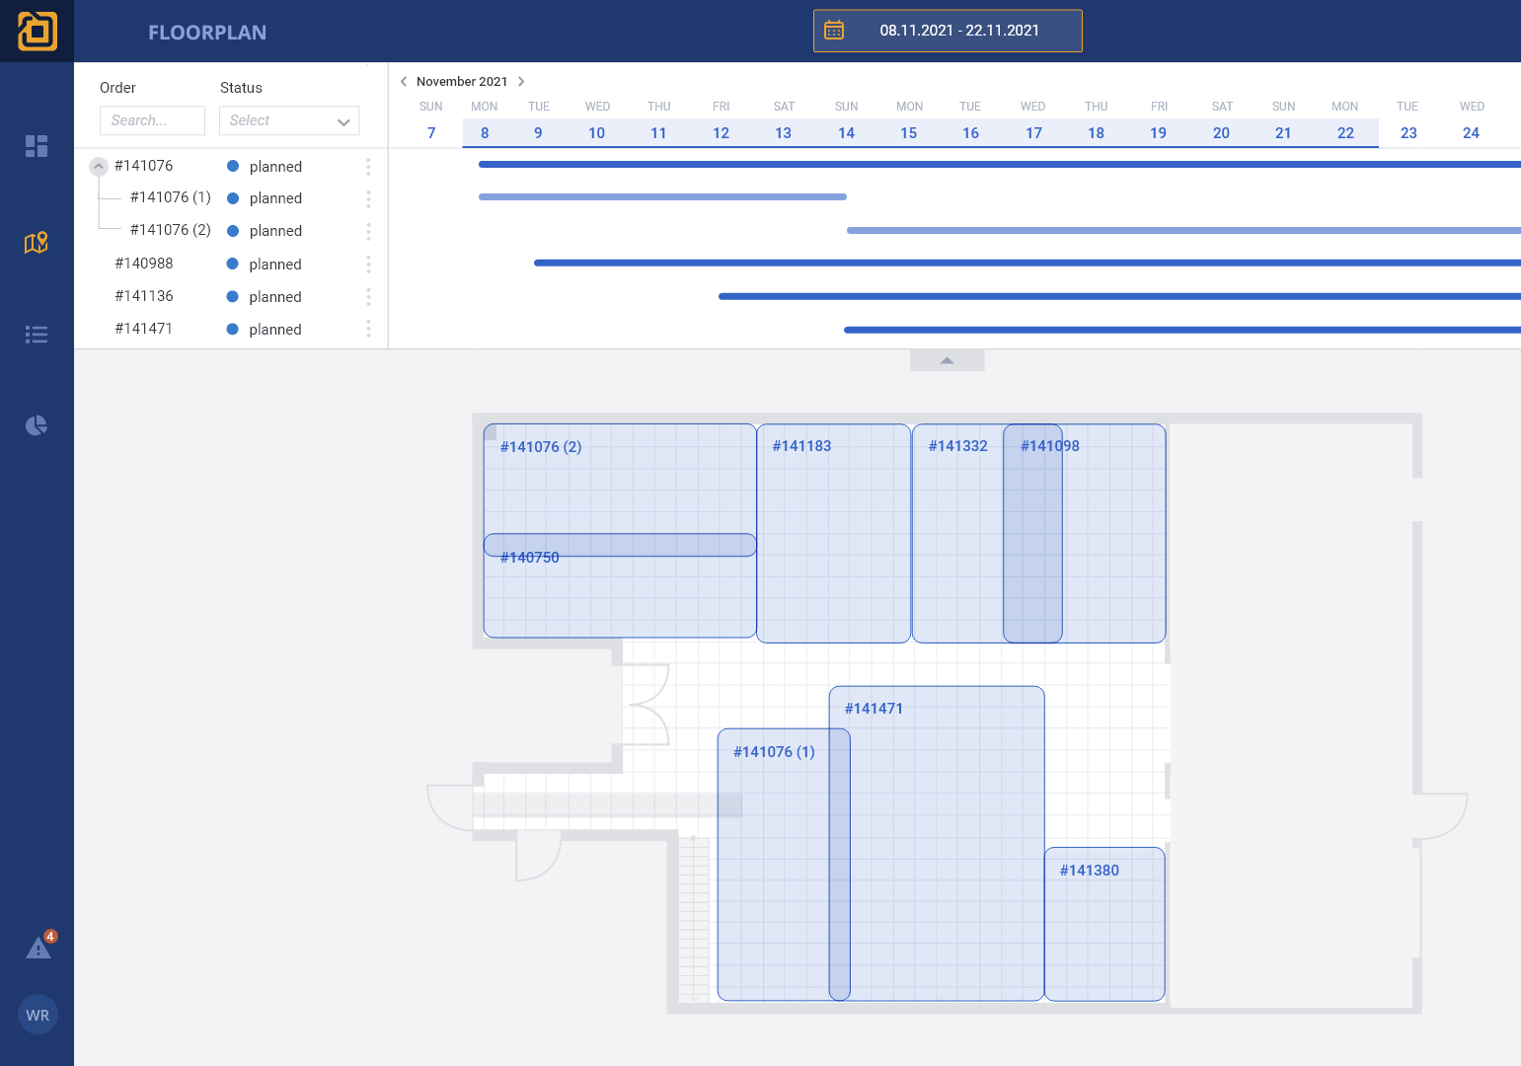Go to the next month
This screenshot has width=1521, height=1066.
[521, 82]
